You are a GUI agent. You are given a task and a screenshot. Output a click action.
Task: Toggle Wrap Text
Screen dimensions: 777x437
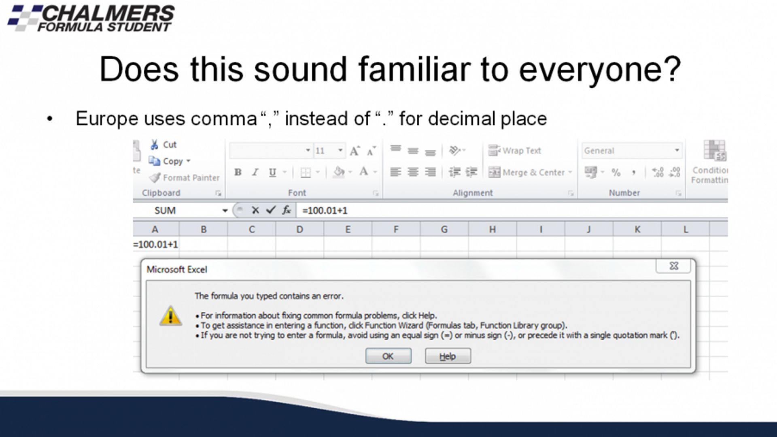[514, 150]
